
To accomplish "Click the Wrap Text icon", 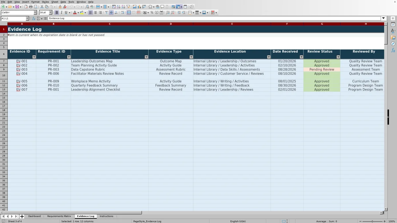I will pos(122,13).
